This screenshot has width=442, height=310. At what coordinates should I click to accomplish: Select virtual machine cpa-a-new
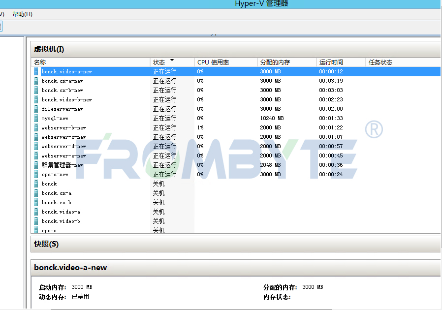[x=55, y=175]
